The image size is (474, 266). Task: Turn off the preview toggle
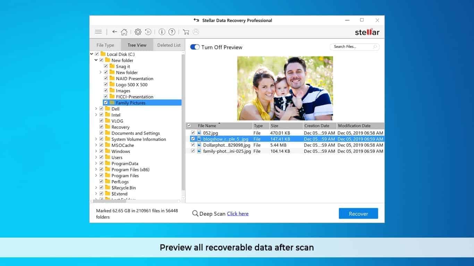195,47
